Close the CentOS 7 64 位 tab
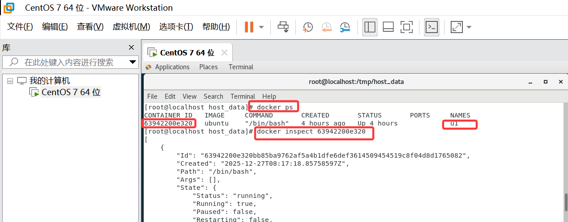Image resolution: width=568 pixels, height=222 pixels. point(224,53)
